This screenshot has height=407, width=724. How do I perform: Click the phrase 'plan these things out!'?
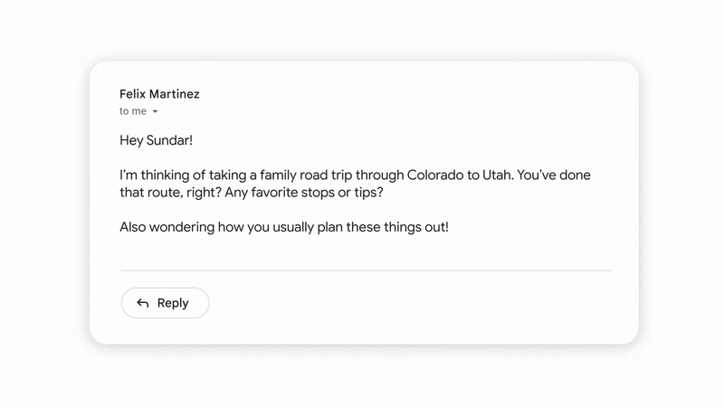click(x=383, y=228)
